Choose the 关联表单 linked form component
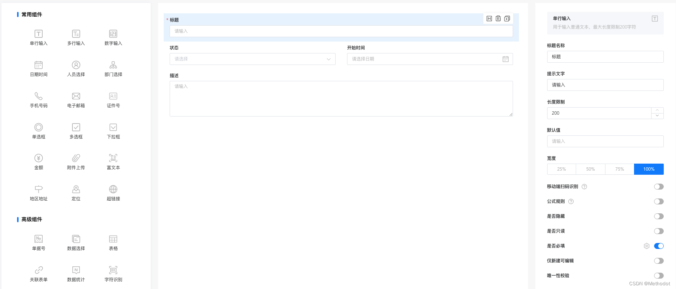This screenshot has height=289, width=676. click(x=39, y=274)
